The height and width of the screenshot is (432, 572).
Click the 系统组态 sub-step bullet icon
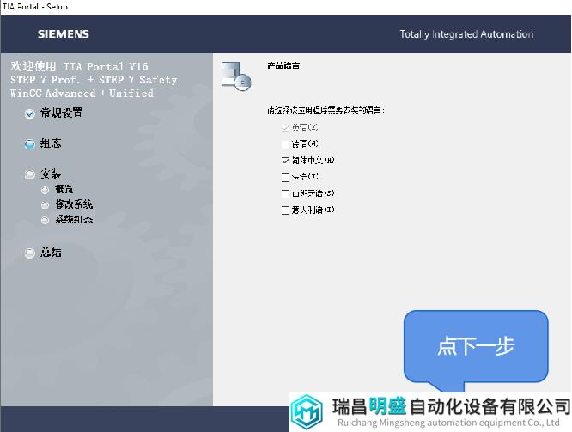click(x=45, y=220)
